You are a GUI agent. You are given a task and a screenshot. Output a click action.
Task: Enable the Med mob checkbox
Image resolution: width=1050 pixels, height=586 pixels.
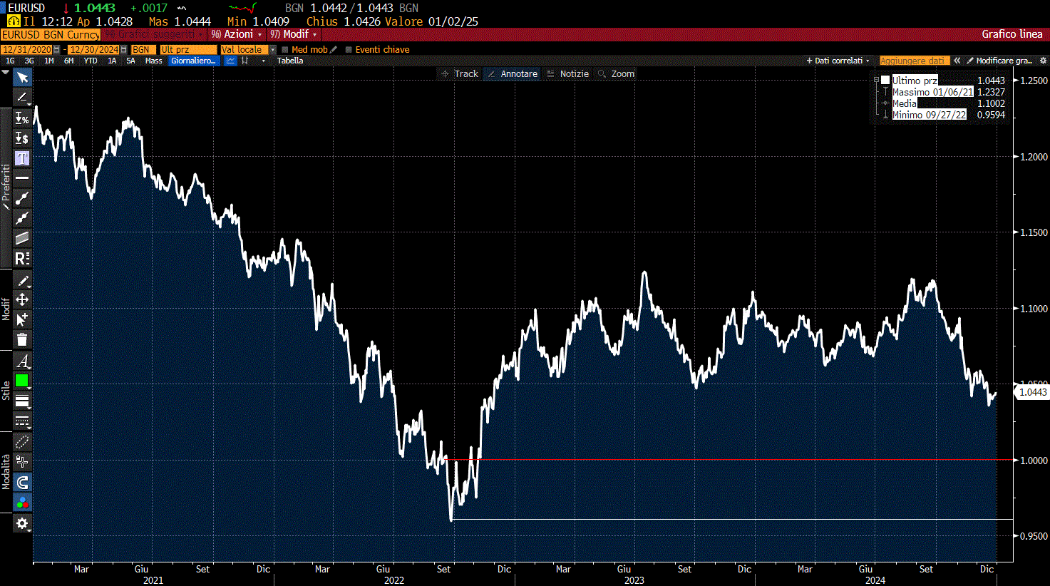click(285, 49)
